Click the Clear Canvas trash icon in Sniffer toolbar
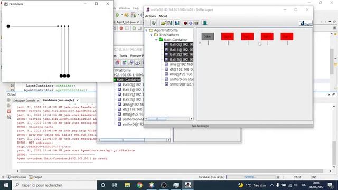The width and height of the screenshot is (338, 190). tap(154, 23)
